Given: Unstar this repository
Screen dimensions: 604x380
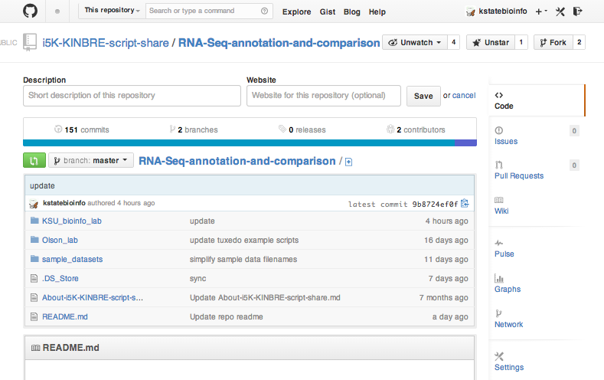Looking at the screenshot, I should tap(491, 42).
